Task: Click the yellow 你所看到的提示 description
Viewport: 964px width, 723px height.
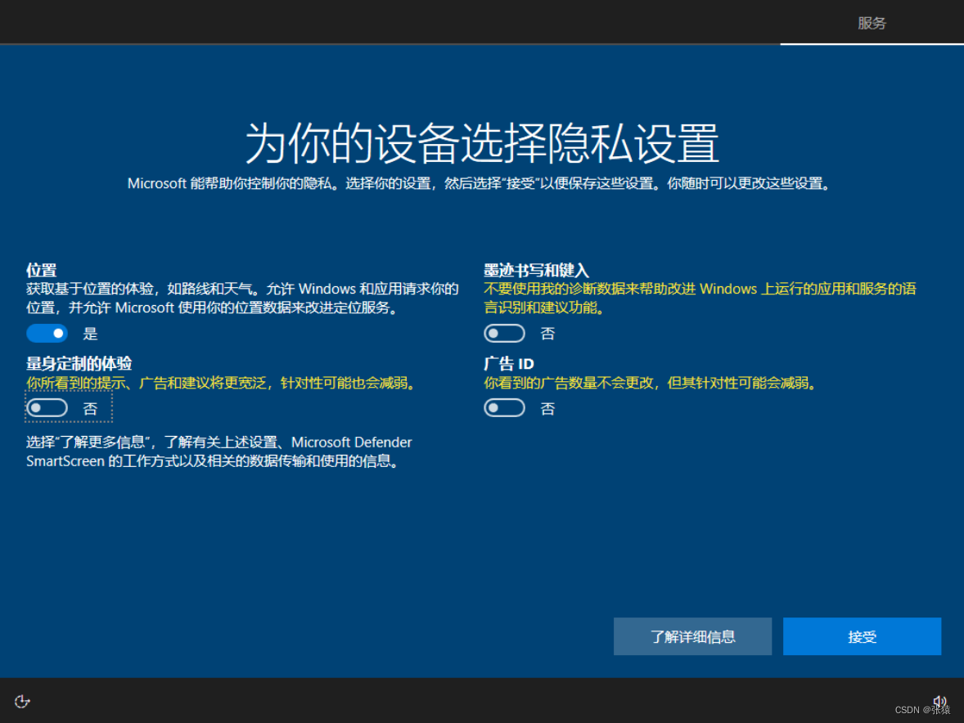Action: pos(223,384)
